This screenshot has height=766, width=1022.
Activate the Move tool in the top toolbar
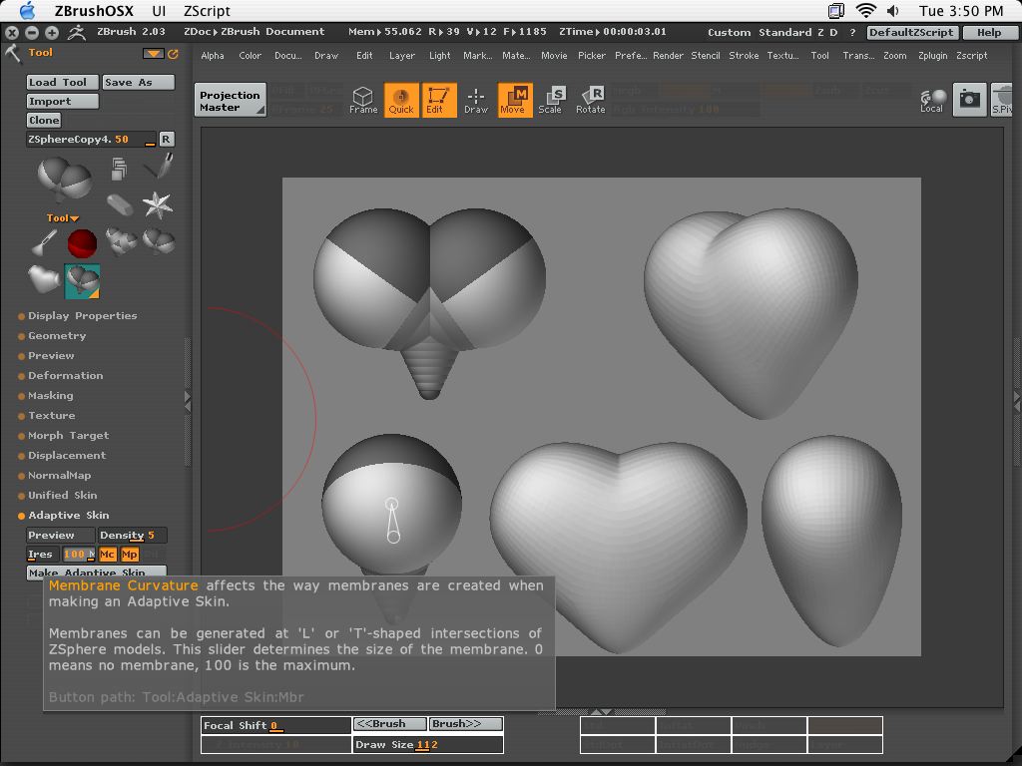pos(514,100)
